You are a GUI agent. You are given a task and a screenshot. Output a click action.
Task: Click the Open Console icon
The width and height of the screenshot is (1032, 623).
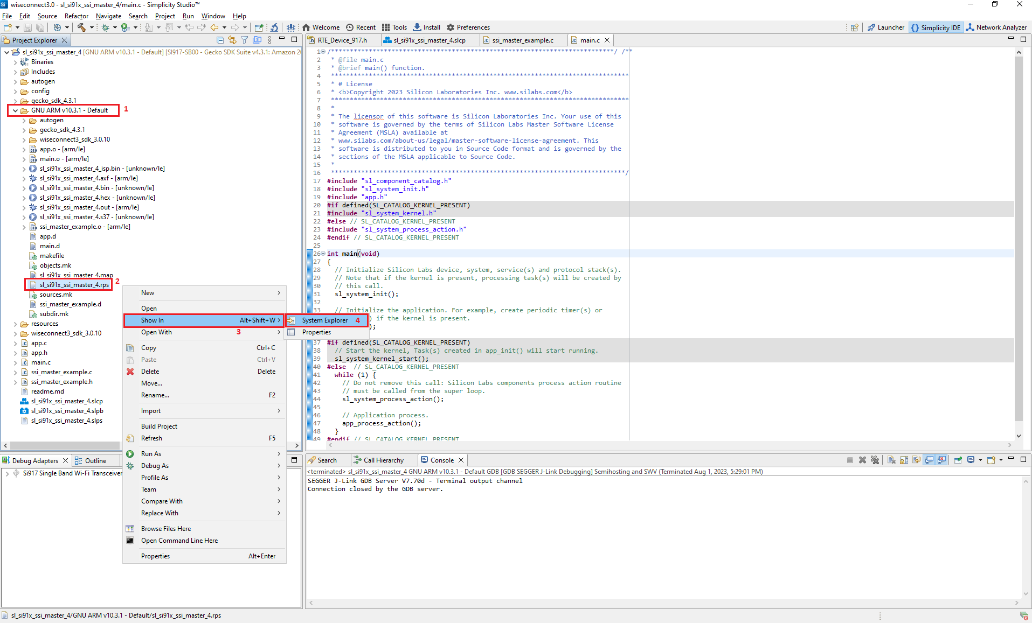tap(991, 460)
